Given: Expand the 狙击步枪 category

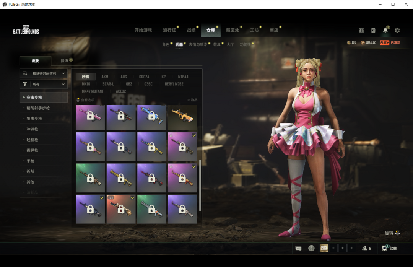Looking at the screenshot, I should (44, 118).
